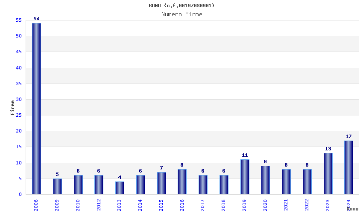The image size is (363, 213).
Task: Click the 2020 bar
Action: pos(266,180)
